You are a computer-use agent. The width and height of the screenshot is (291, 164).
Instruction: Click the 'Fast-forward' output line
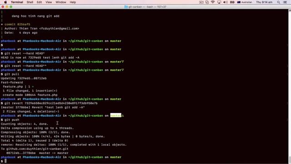tap(12, 82)
